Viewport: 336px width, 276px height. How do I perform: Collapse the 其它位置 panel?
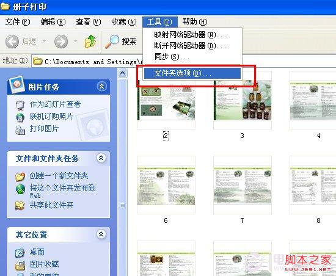[101, 234]
